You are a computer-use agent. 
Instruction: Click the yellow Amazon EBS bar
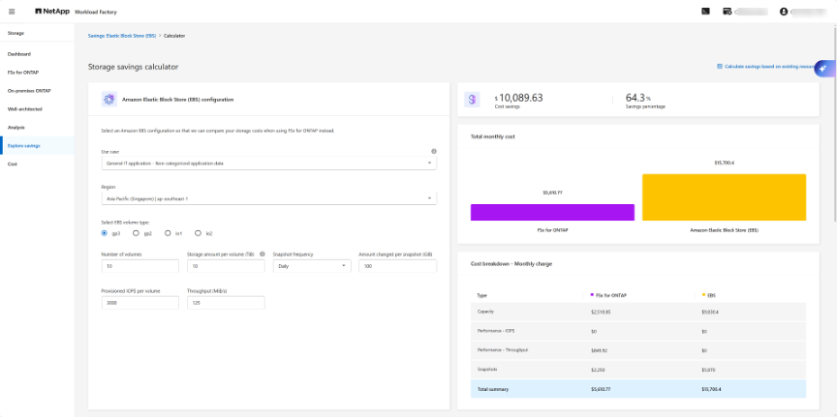[x=725, y=197]
